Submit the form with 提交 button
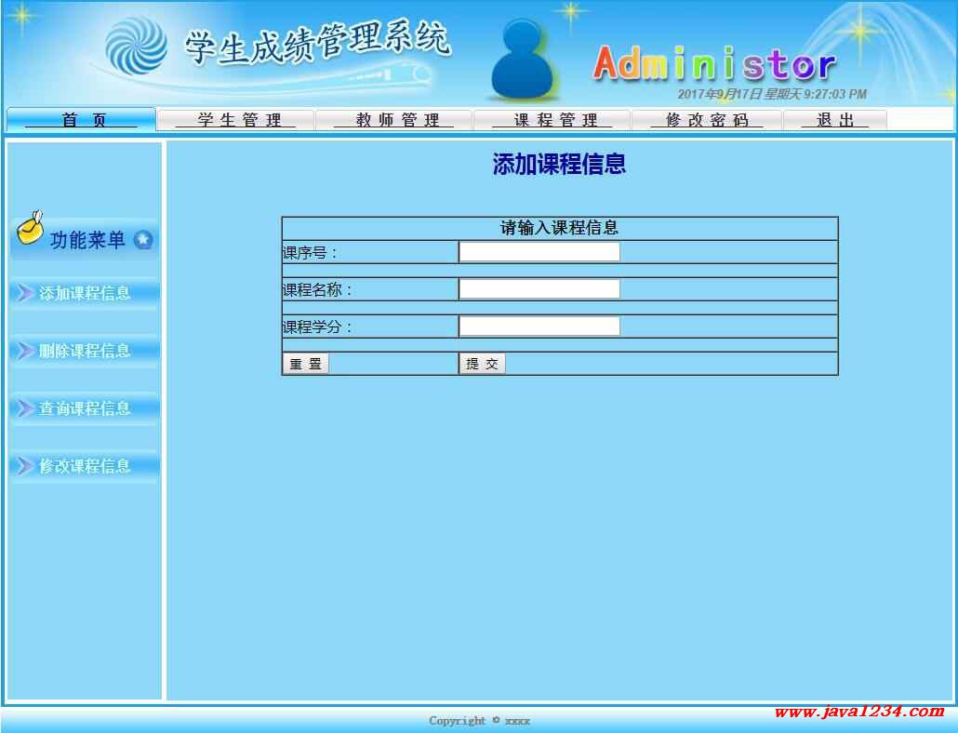The image size is (958, 733). coord(482,364)
